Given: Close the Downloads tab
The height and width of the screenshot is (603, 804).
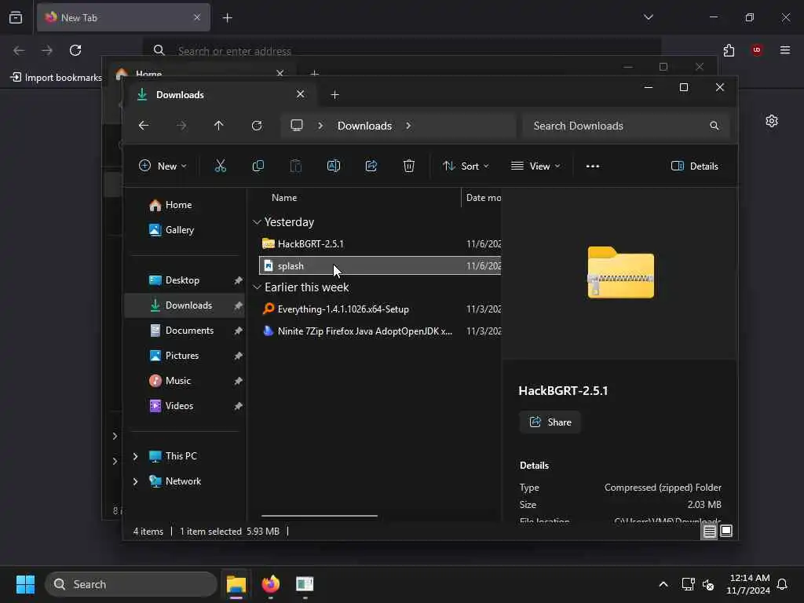Looking at the screenshot, I should 301,94.
